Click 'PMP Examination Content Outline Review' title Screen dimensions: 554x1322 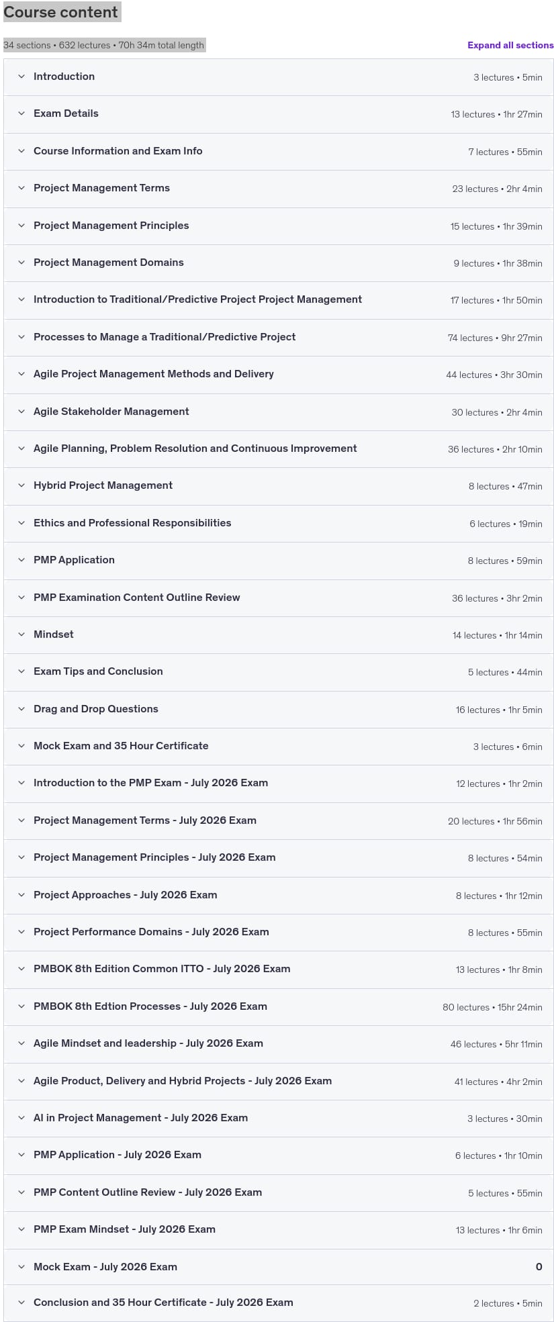[137, 598]
